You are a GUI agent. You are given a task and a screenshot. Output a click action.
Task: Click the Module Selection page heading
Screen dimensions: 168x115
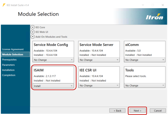(38, 14)
